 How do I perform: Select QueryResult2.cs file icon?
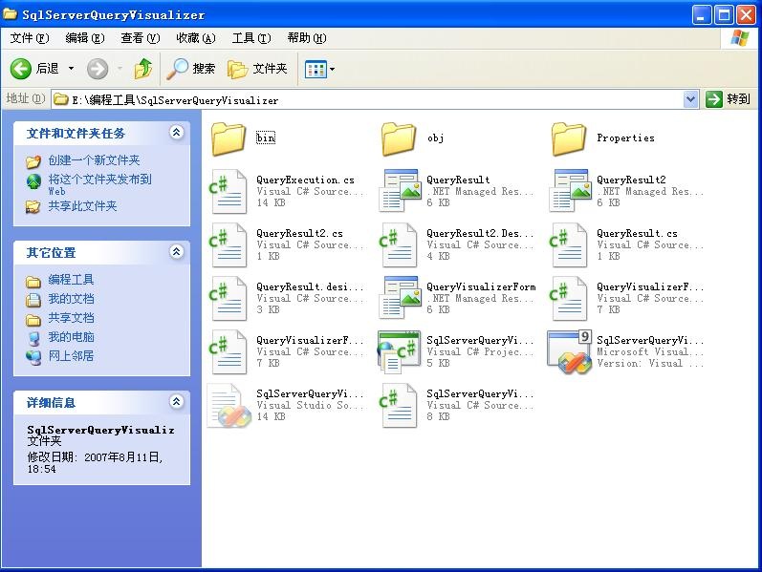tap(228, 244)
